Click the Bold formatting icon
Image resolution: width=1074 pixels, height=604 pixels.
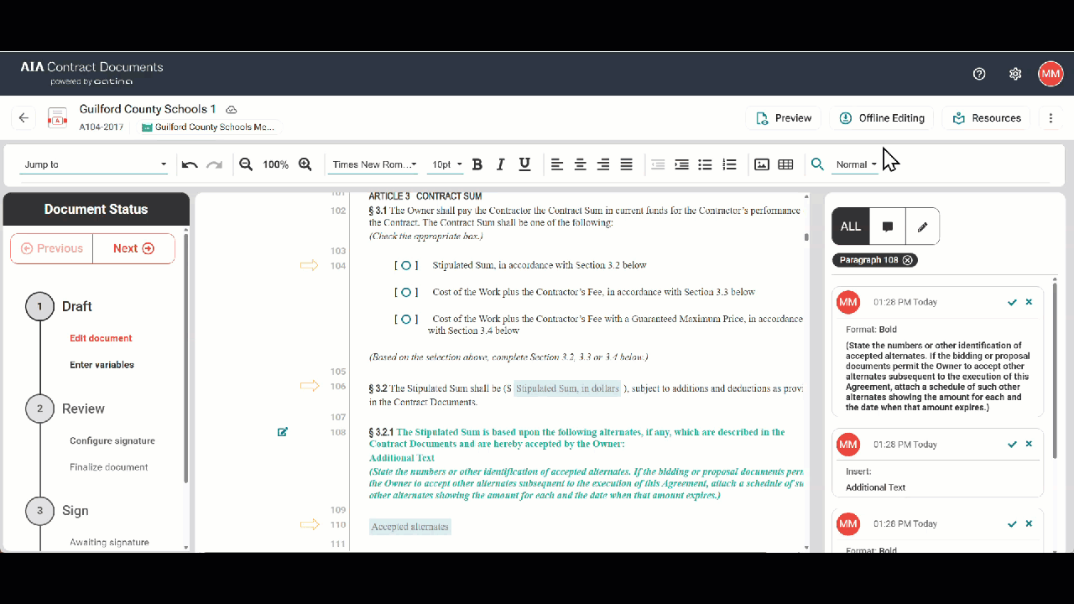477,164
